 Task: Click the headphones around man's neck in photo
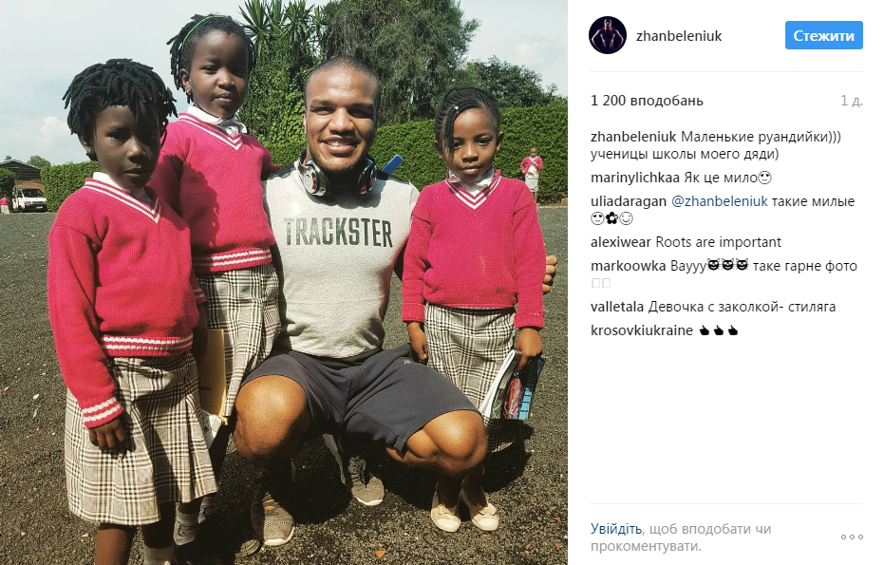tap(337, 174)
